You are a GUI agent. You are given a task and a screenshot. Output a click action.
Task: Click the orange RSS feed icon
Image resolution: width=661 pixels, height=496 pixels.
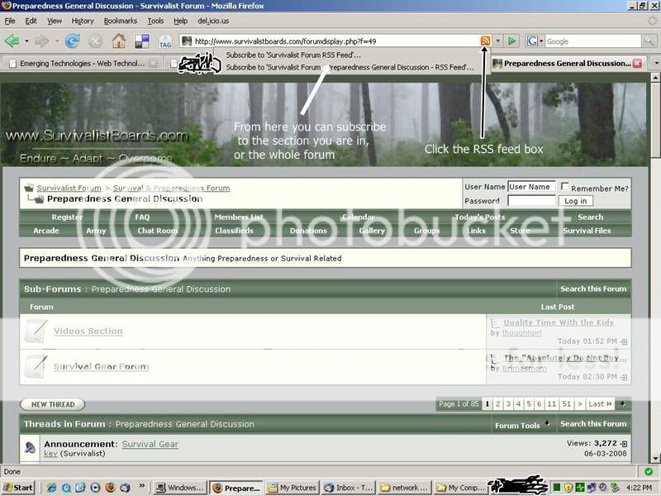tap(485, 41)
